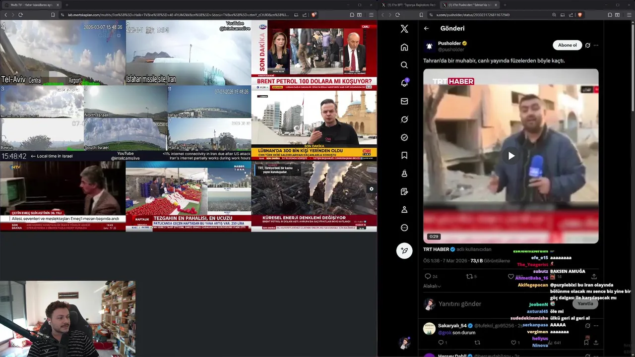Select X'te Pusholder browser tab

469,5
